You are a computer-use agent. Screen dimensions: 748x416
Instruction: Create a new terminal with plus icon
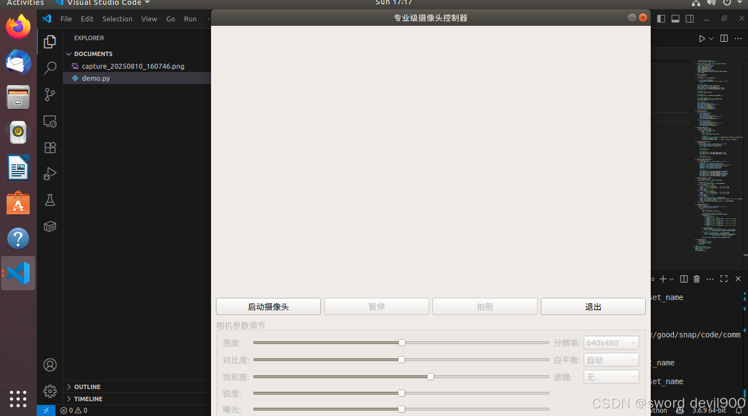click(x=663, y=279)
